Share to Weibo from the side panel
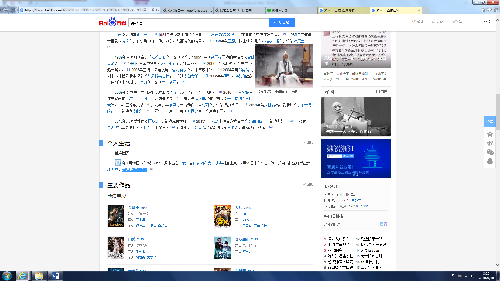 (490, 143)
